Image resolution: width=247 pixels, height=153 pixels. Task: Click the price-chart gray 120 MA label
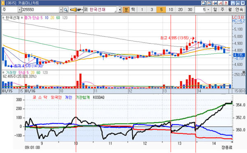pyautogui.click(x=65, y=18)
